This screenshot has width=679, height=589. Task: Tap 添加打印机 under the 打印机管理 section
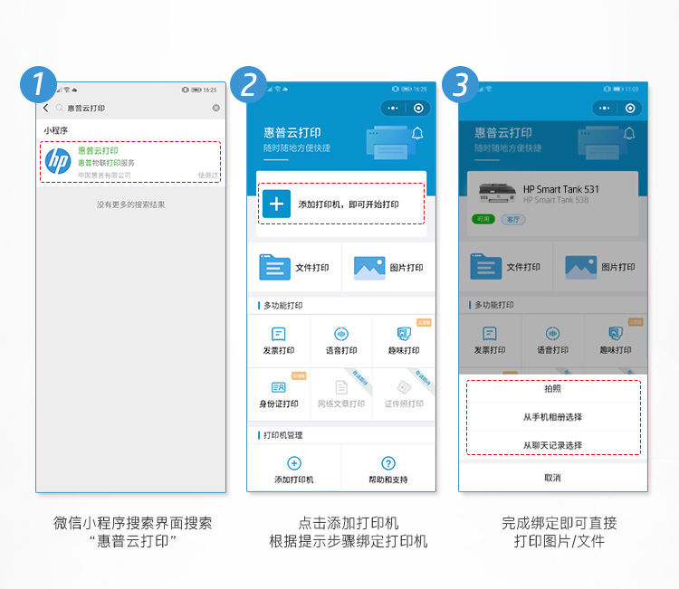click(x=293, y=469)
